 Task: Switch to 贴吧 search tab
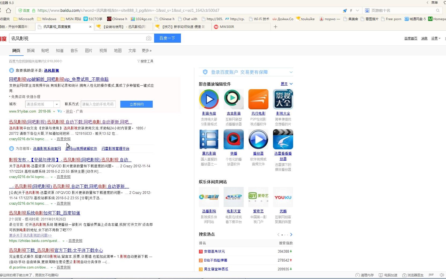pos(45,50)
